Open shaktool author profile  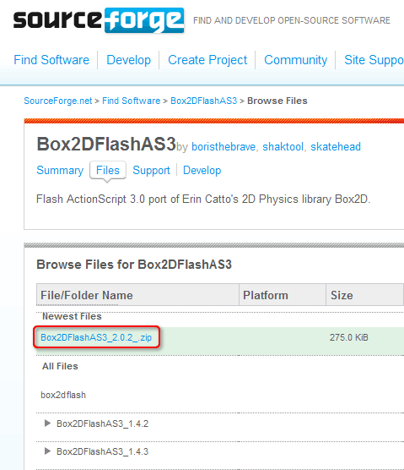point(283,147)
